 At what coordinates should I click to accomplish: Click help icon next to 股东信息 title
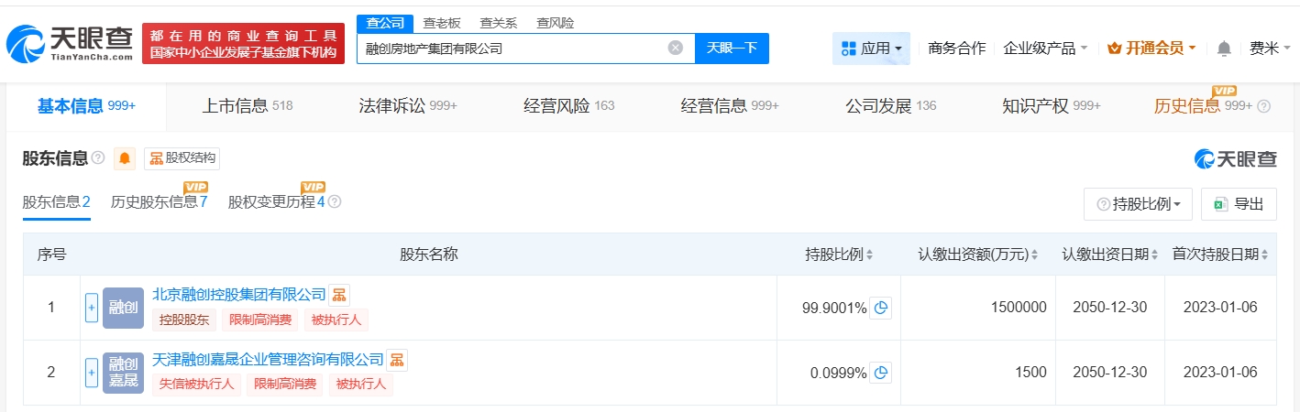point(98,158)
